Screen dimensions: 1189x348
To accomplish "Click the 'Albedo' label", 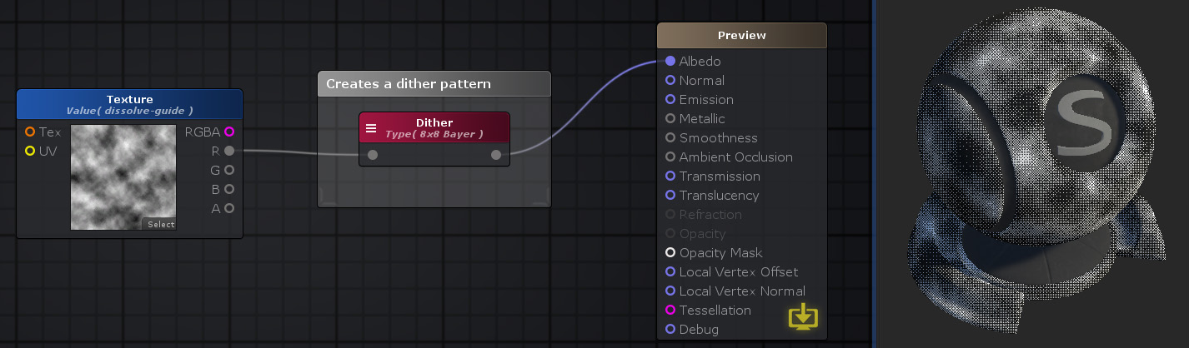I will [700, 61].
